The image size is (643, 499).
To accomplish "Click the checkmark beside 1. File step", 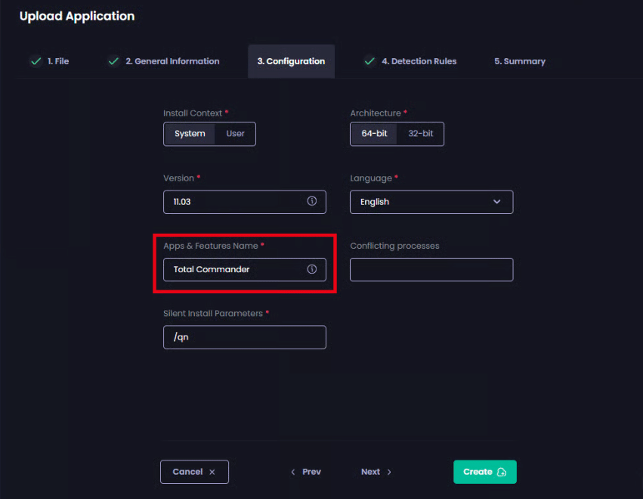I will [x=35, y=61].
